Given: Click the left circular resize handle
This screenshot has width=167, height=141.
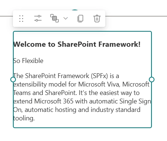Looking at the screenshot, I should click(13, 80).
